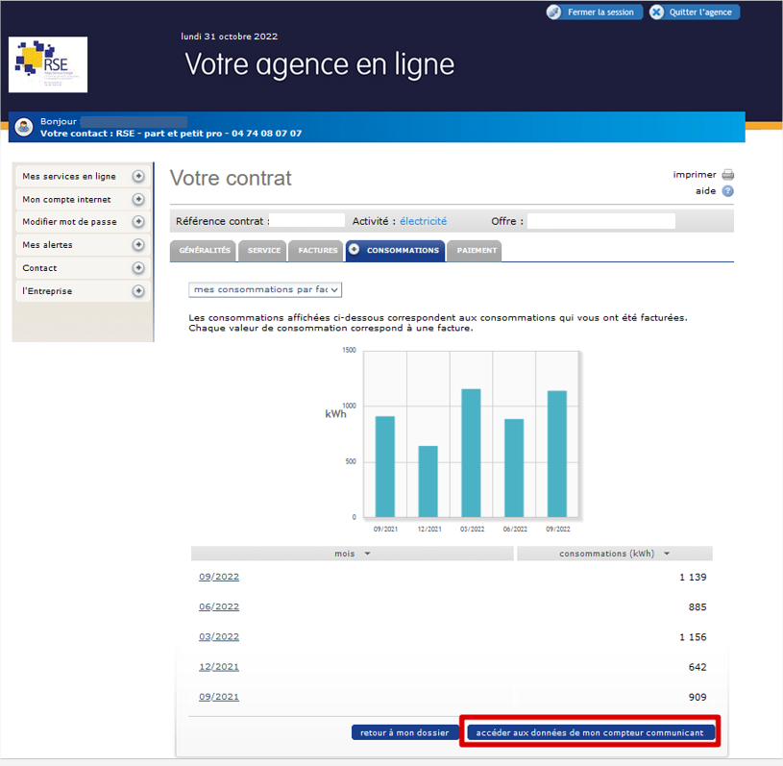Click the RSE logo
Viewport: 783px width, 766px height.
(x=48, y=64)
